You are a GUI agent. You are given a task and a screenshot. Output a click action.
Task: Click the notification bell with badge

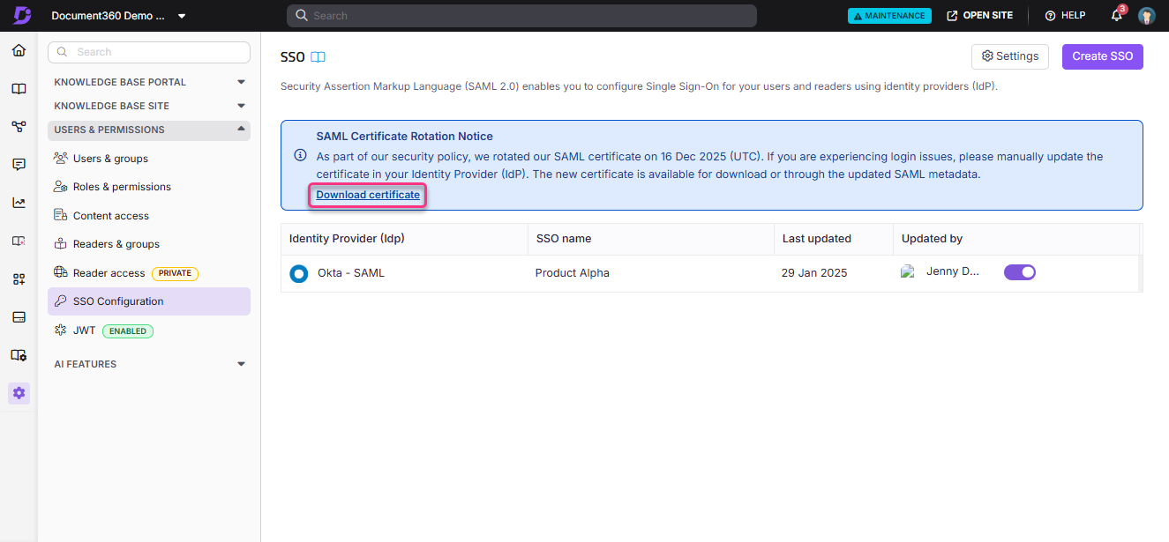coord(1115,15)
